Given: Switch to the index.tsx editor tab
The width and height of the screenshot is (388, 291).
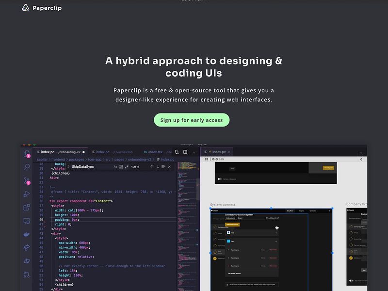Looking at the screenshot, I should 157,152.
